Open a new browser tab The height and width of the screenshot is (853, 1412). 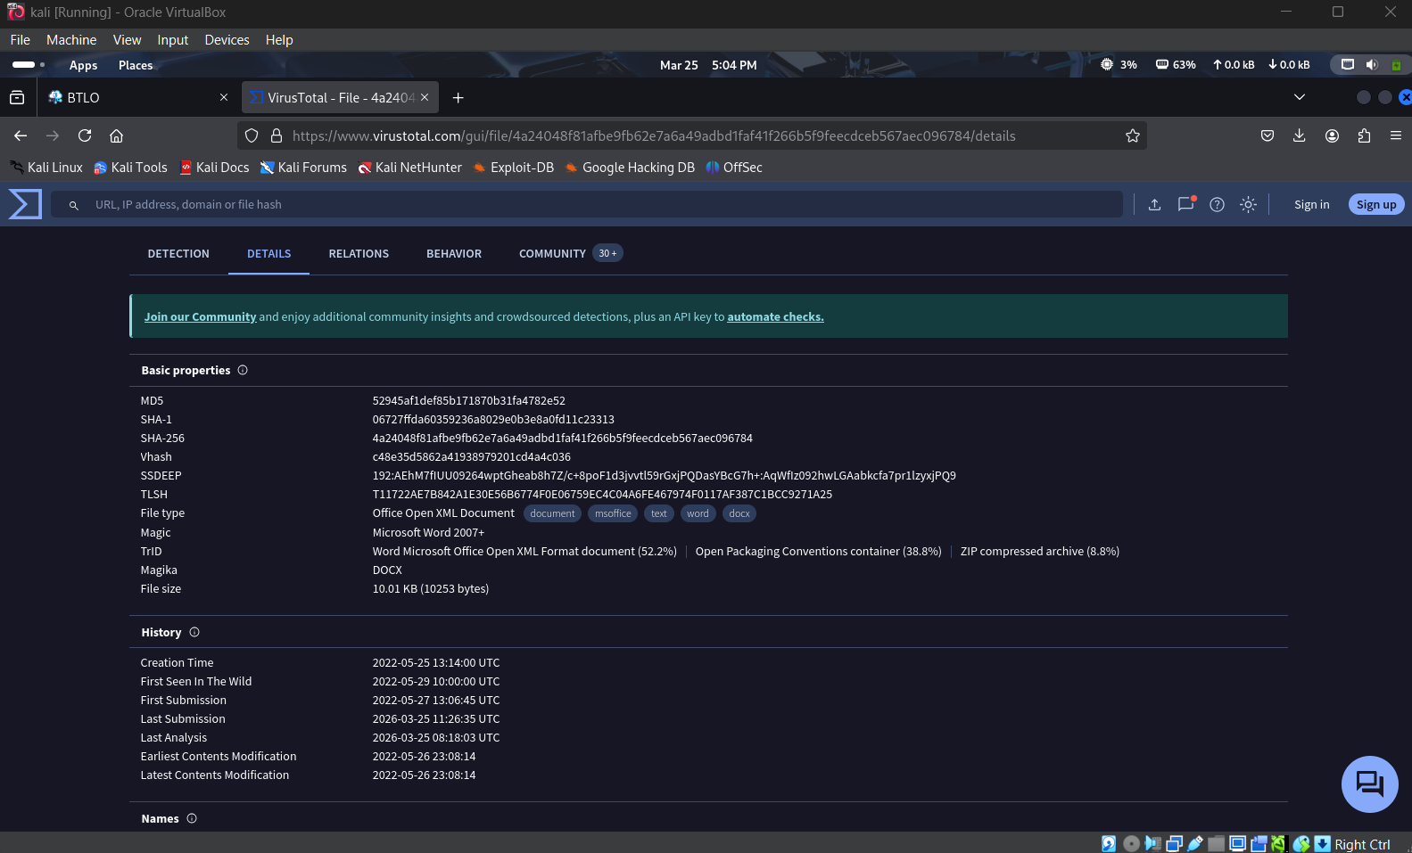click(x=458, y=97)
